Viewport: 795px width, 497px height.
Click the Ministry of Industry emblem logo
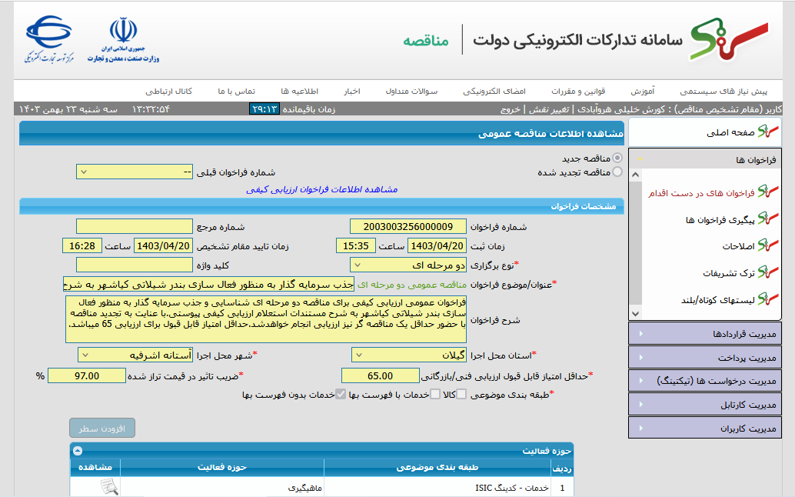[123, 39]
